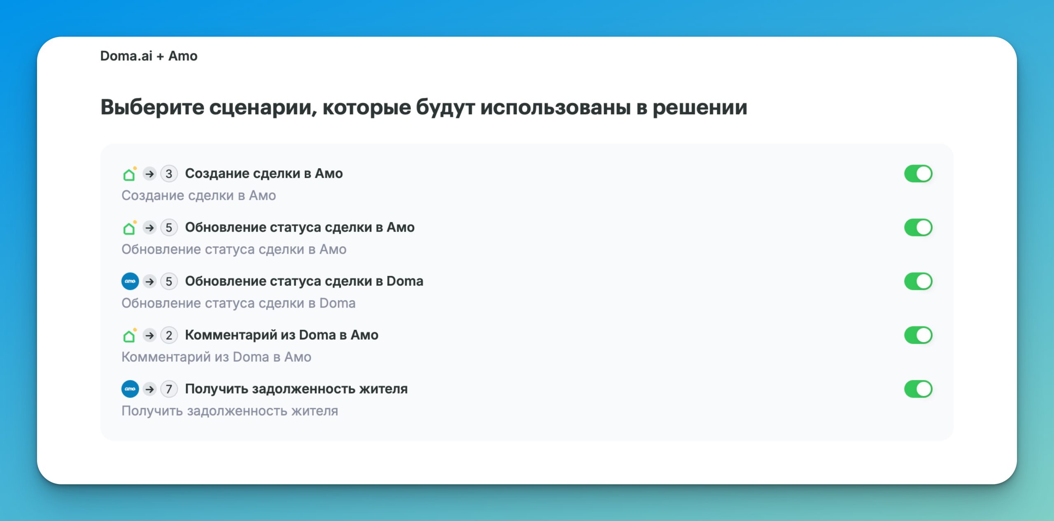Switch off Комментарий из Doma в Амо

pyautogui.click(x=918, y=335)
